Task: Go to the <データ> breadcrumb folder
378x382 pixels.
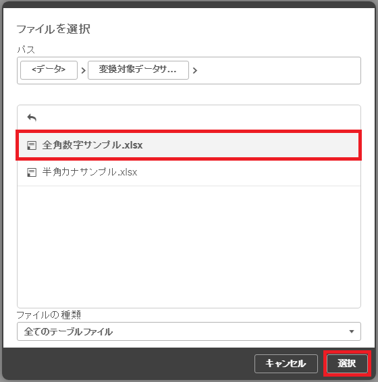Action: click(49, 70)
